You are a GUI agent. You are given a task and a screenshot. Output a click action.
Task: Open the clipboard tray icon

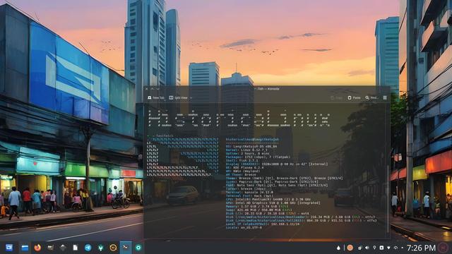tap(359, 248)
